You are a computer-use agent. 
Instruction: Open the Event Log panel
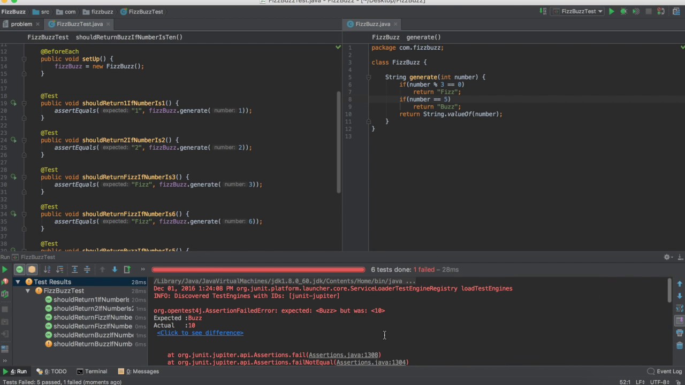[667, 371]
